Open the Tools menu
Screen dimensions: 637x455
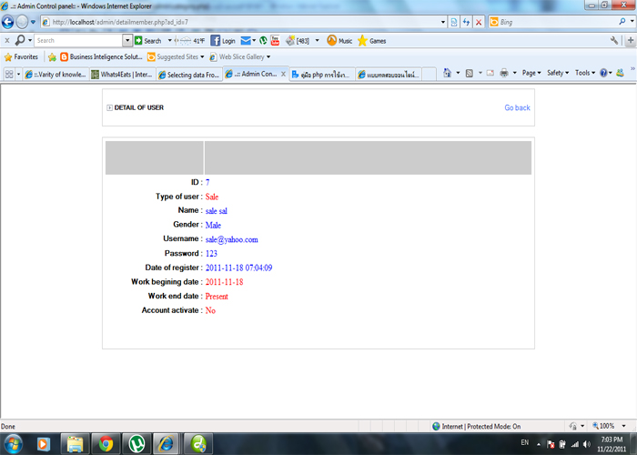coord(584,73)
